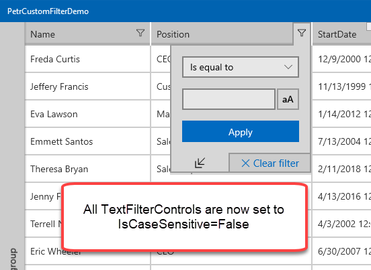Collapse the filter popup with arrow icon
Screen dimensions: 371x270
click(200, 163)
